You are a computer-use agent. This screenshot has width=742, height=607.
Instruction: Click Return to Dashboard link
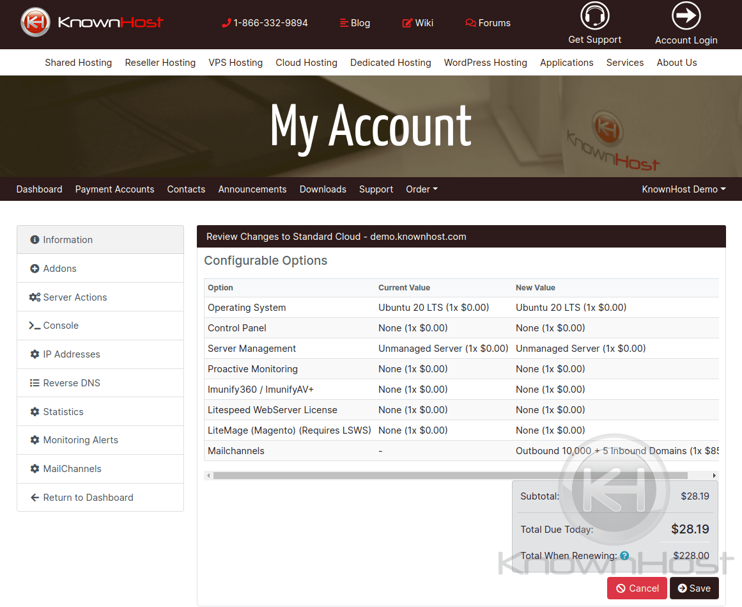click(x=100, y=498)
